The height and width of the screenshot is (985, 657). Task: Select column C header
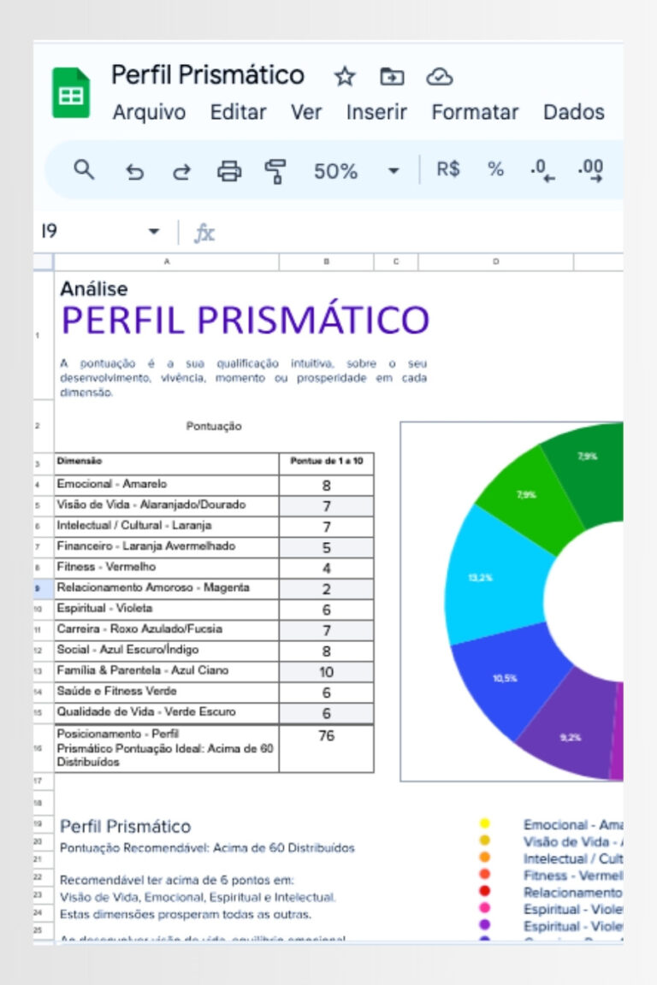(x=395, y=262)
